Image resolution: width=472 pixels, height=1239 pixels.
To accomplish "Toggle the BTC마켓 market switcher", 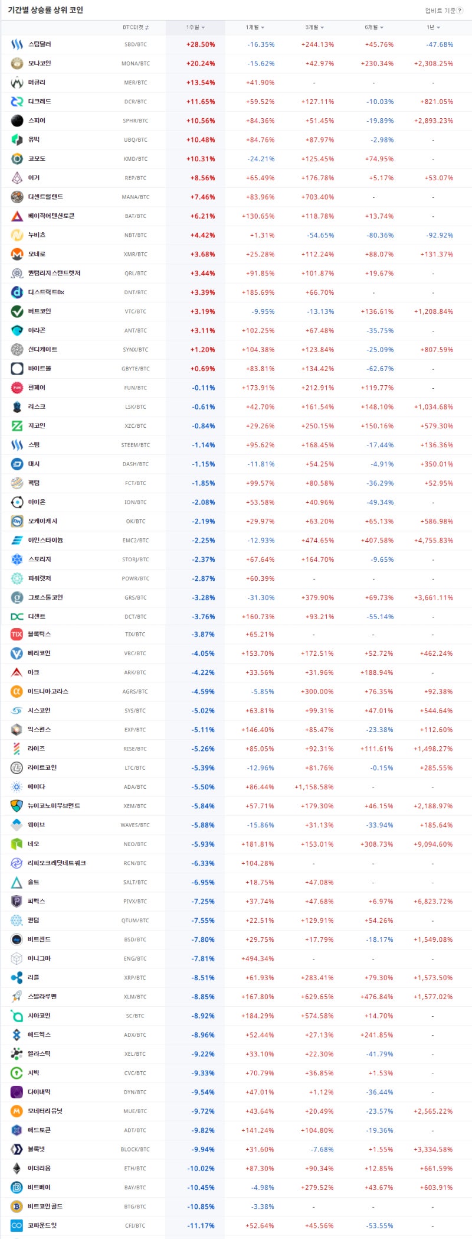I will pyautogui.click(x=136, y=27).
